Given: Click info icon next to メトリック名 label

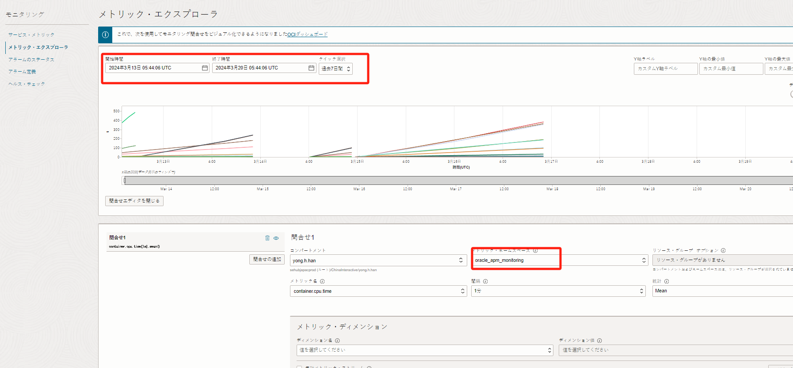Looking at the screenshot, I should [x=322, y=281].
